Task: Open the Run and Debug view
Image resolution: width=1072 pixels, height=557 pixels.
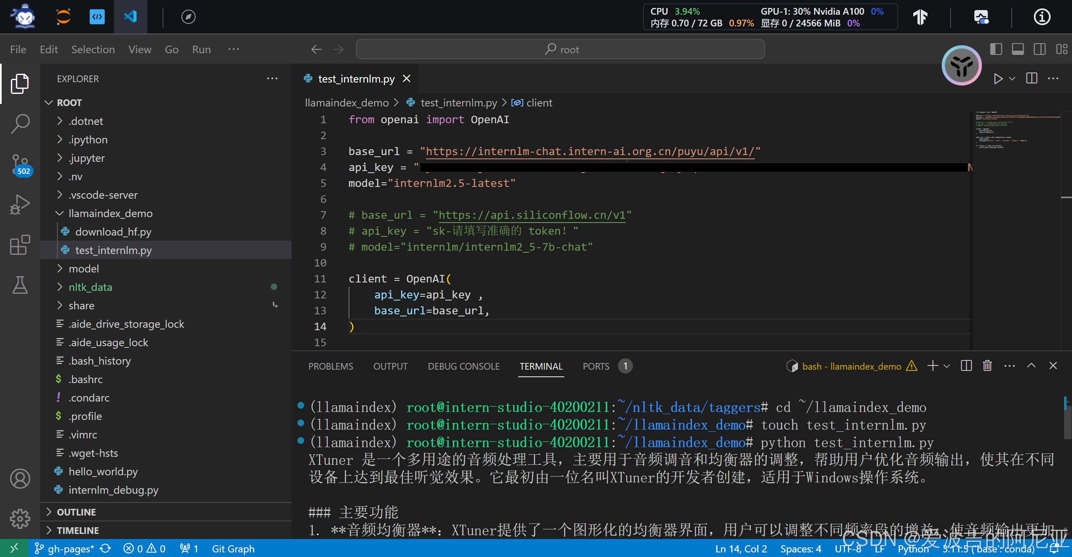Action: (20, 205)
